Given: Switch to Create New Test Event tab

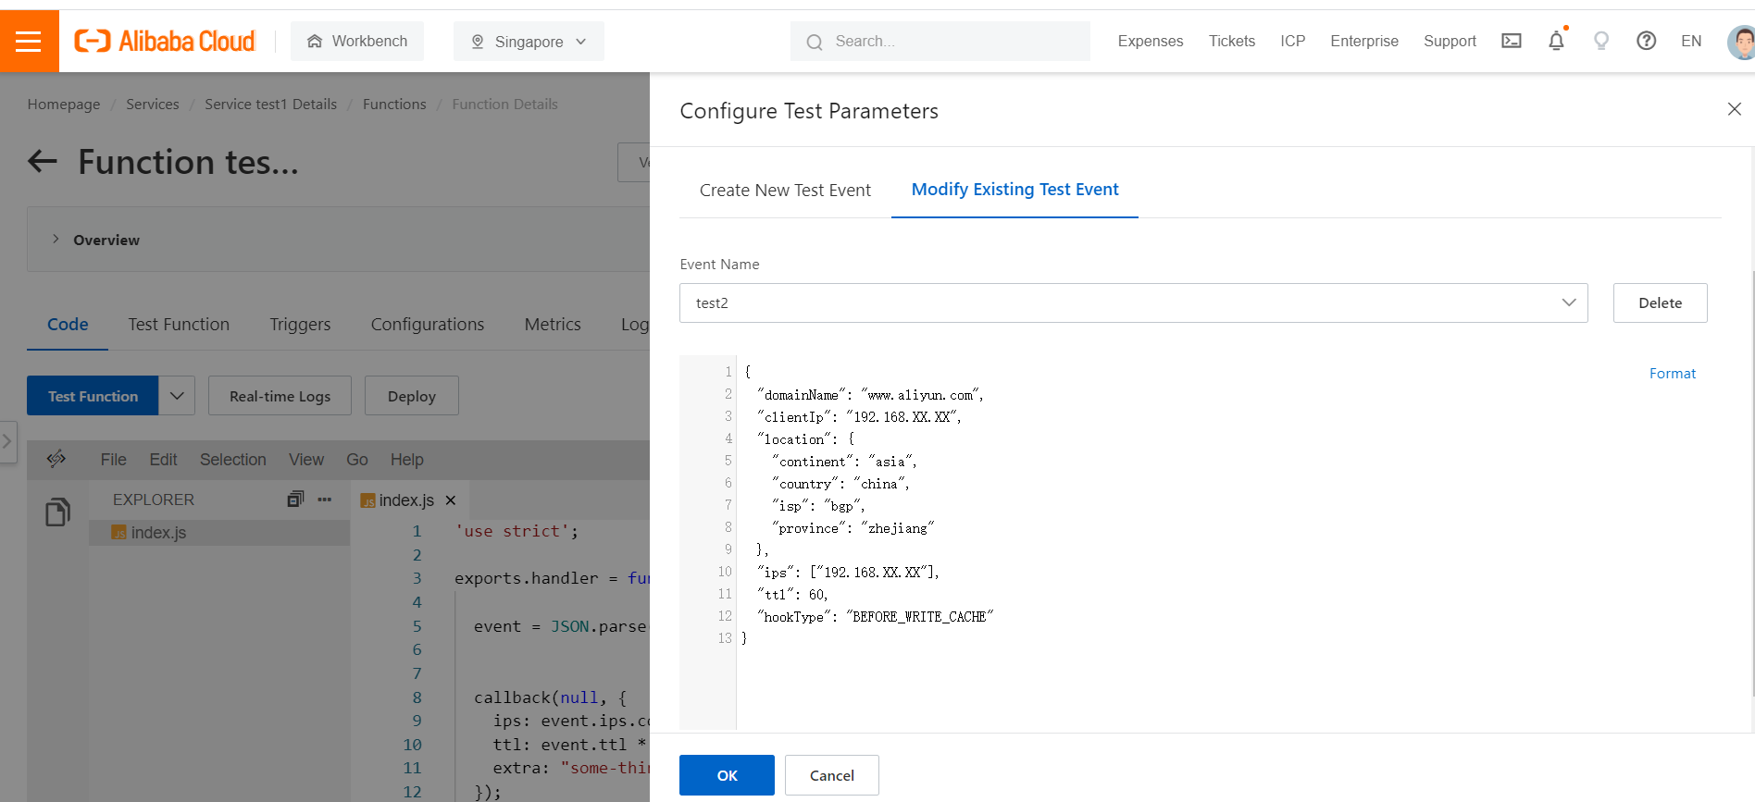Looking at the screenshot, I should [785, 190].
